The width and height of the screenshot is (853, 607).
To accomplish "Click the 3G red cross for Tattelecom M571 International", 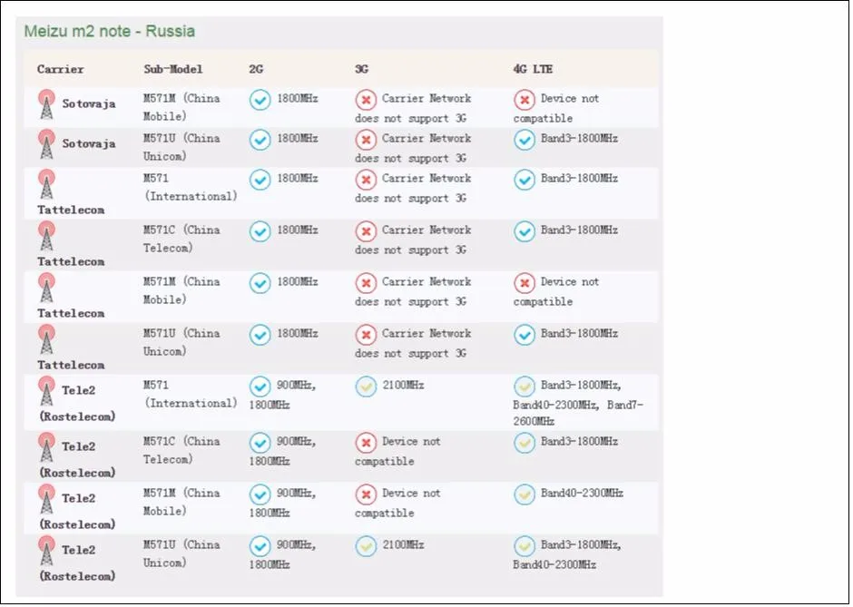I will pos(366,180).
